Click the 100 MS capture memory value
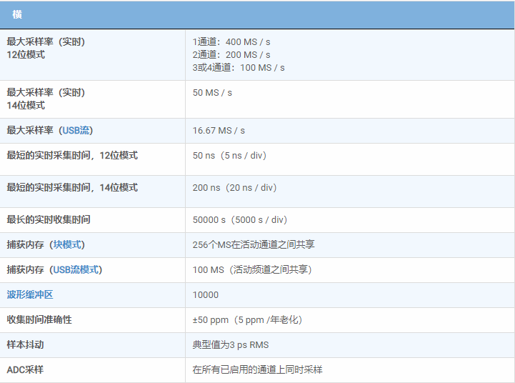The height and width of the screenshot is (383, 515). coord(252,269)
